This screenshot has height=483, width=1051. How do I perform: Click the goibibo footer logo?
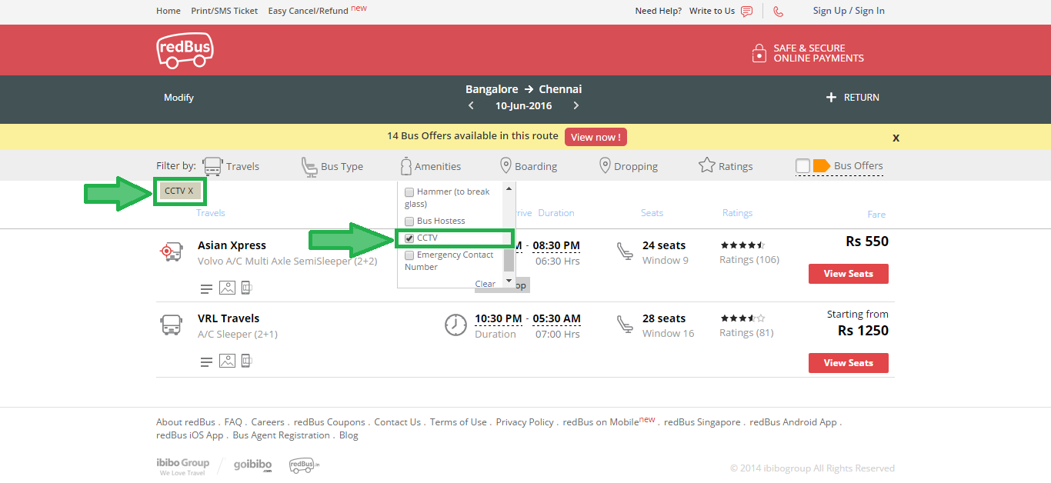[253, 466]
